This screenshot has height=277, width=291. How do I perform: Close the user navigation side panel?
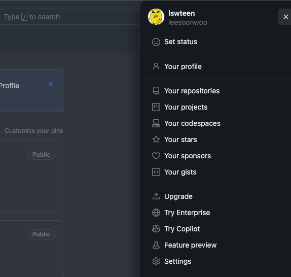point(285,17)
